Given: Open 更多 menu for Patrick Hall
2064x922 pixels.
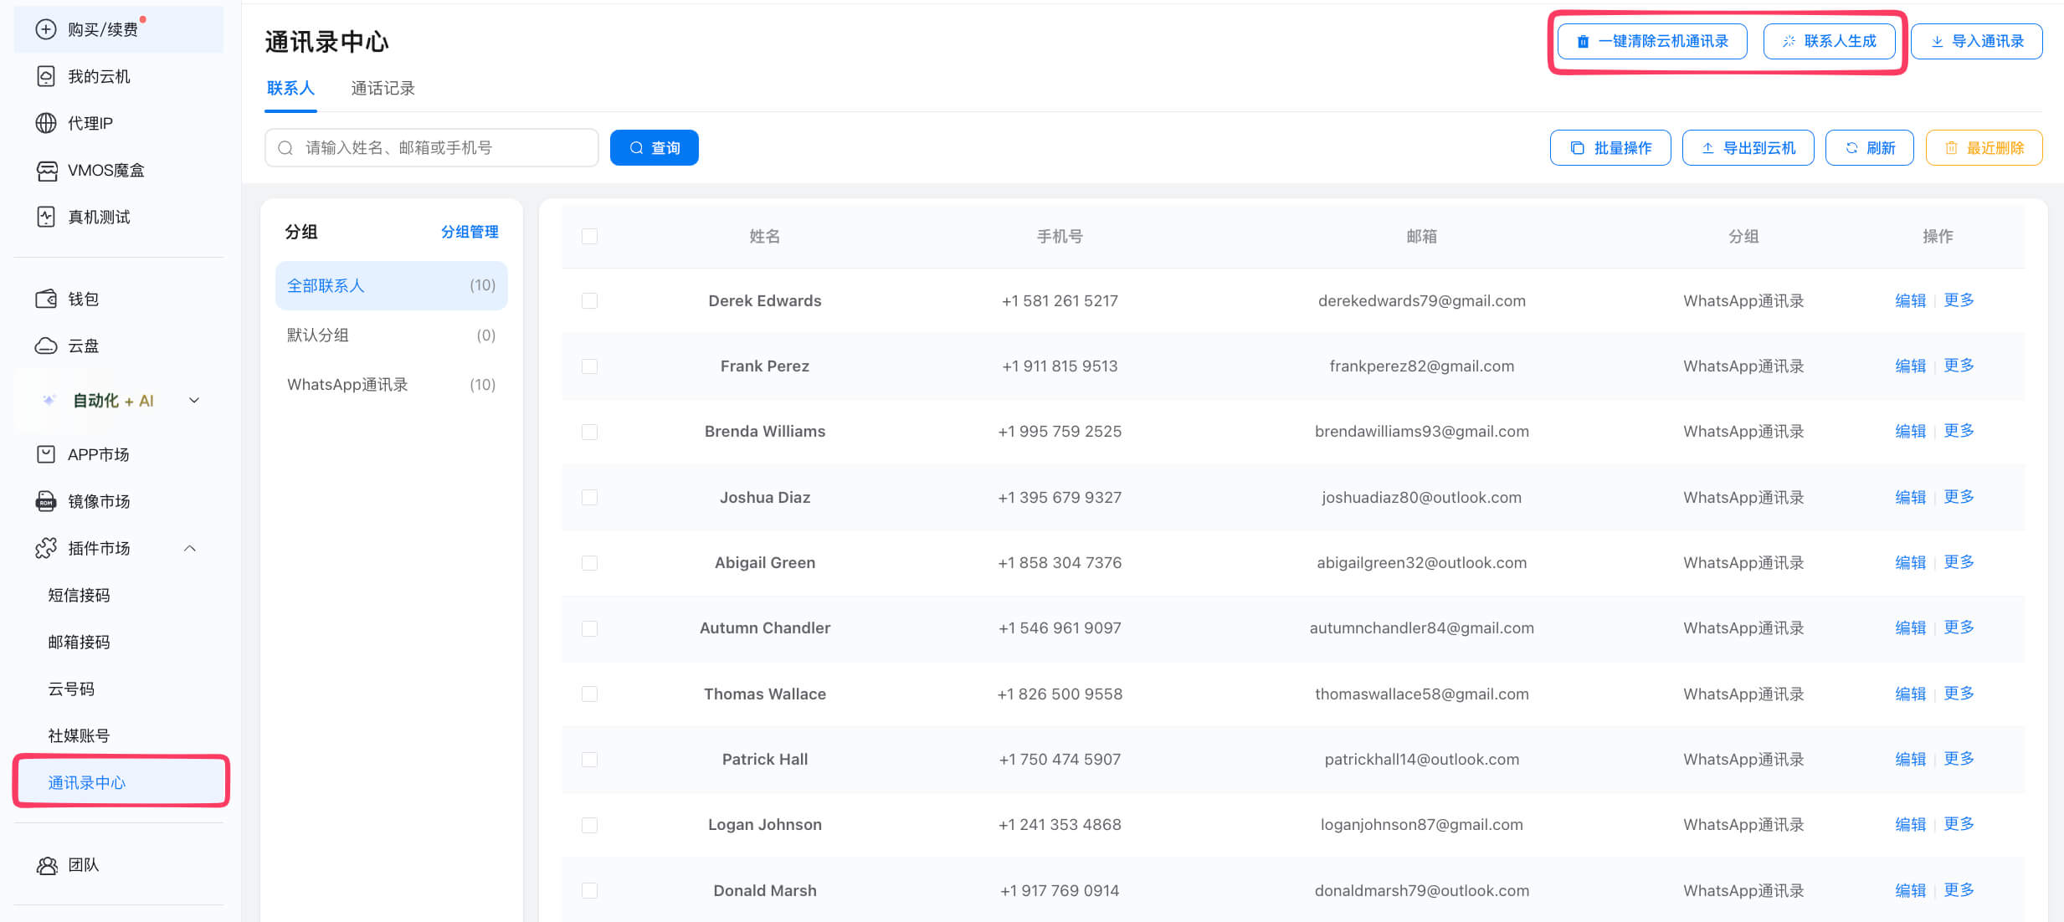Looking at the screenshot, I should [x=1959, y=759].
